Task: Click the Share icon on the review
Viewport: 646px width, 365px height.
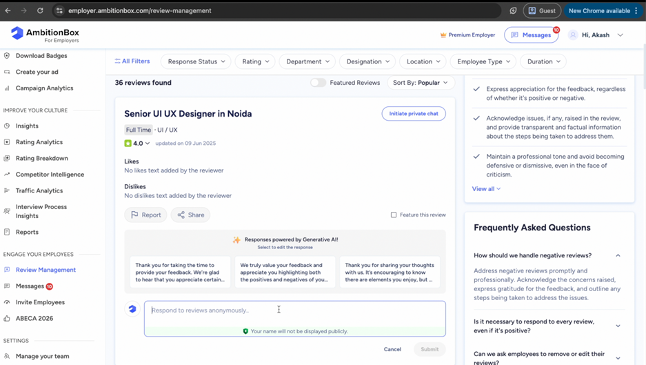Action: (181, 215)
